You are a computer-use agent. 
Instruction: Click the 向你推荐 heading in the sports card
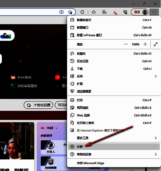pos(47,136)
